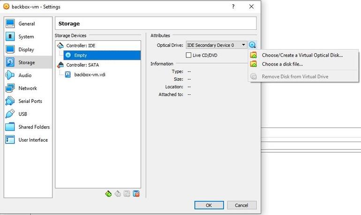Open the General settings icon
This screenshot has height=215, width=361.
(x=10, y=24)
